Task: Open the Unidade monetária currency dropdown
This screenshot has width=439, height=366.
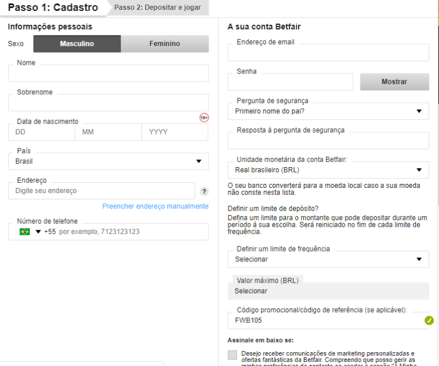Action: [x=328, y=170]
